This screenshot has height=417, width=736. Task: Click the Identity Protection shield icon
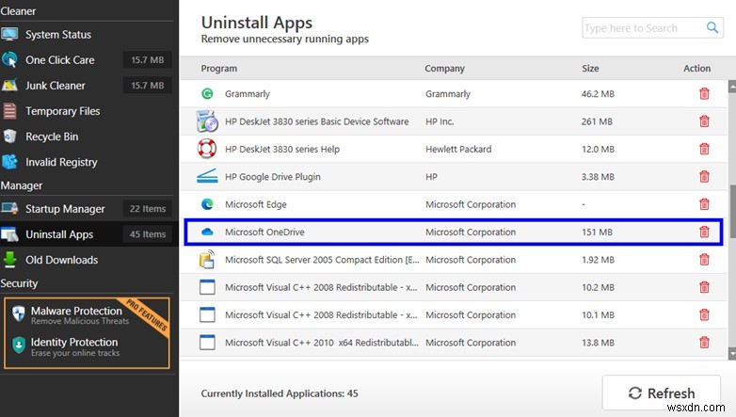click(18, 345)
